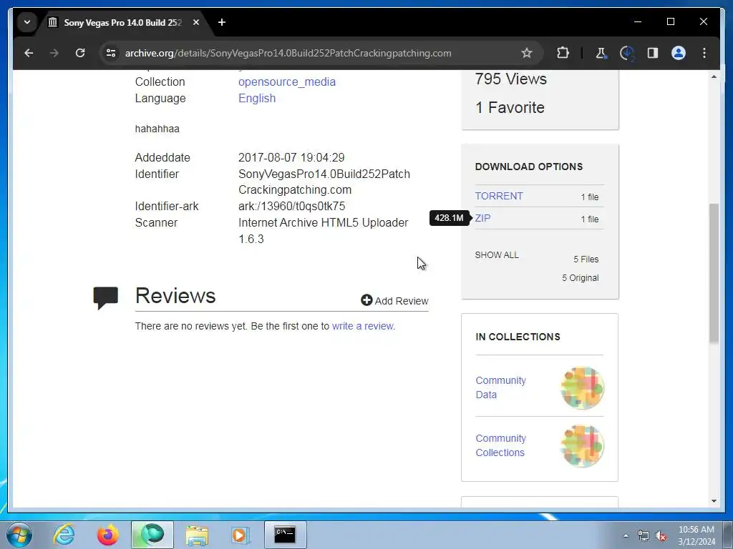Click the muted volume tray icon
733x549 pixels.
[661, 536]
